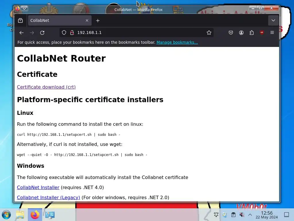Click the Firefox window menu icon in titlebar
Viewport: 294px width, 221px height.
click(x=18, y=8)
